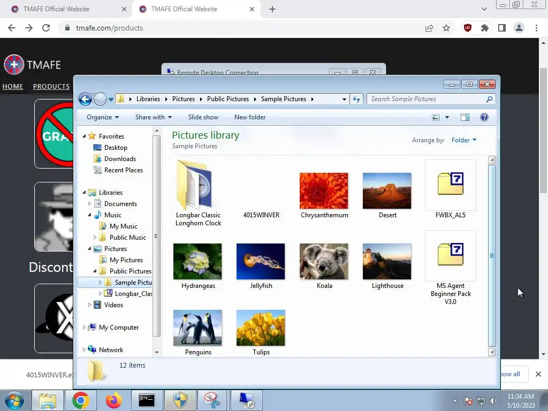Screen dimensions: 548x411
Task: Select the Hydrangeas picture
Action: click(x=198, y=267)
